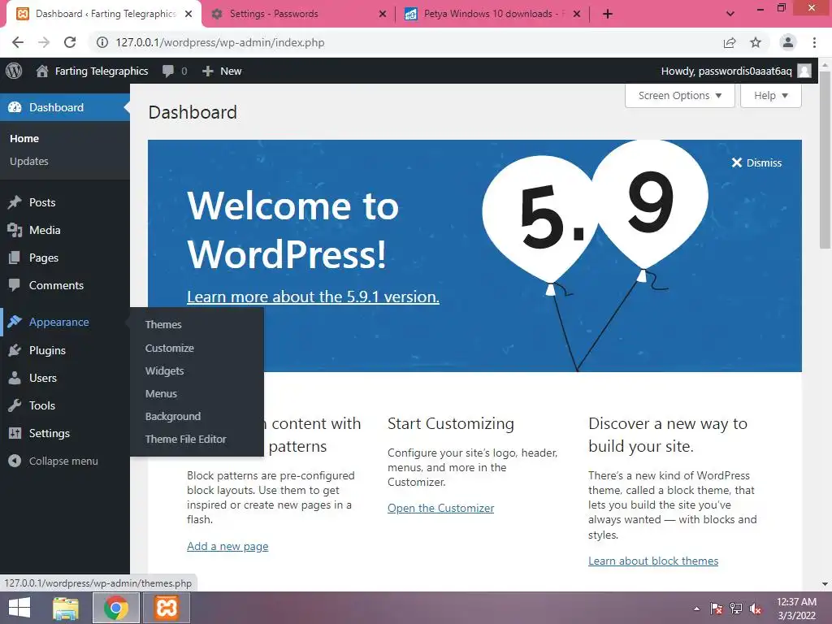Click the Comments speech bubble icon in sidebar
Screen dimensions: 832x624
(x=15, y=285)
